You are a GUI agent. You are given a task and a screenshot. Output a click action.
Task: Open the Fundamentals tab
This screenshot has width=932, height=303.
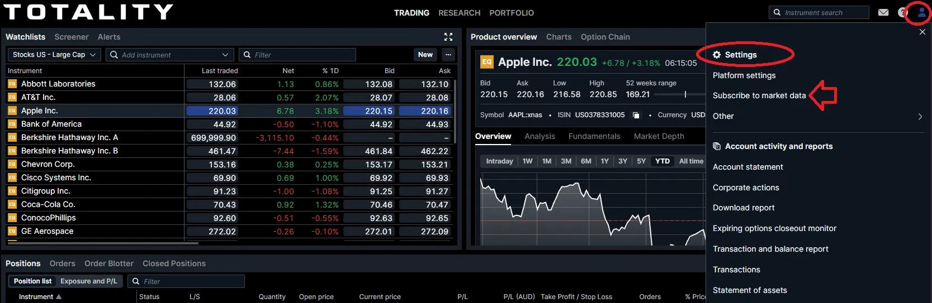[x=594, y=136]
